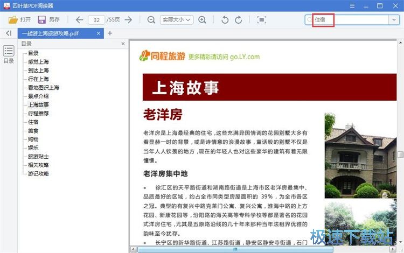Open a PDF file with 打开 button
Screen dimensions: 404x253
19,20
